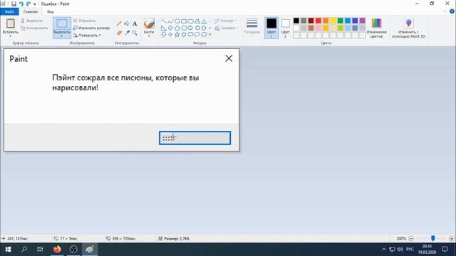
Task: Open Task View on taskbar
Action: tap(40, 250)
